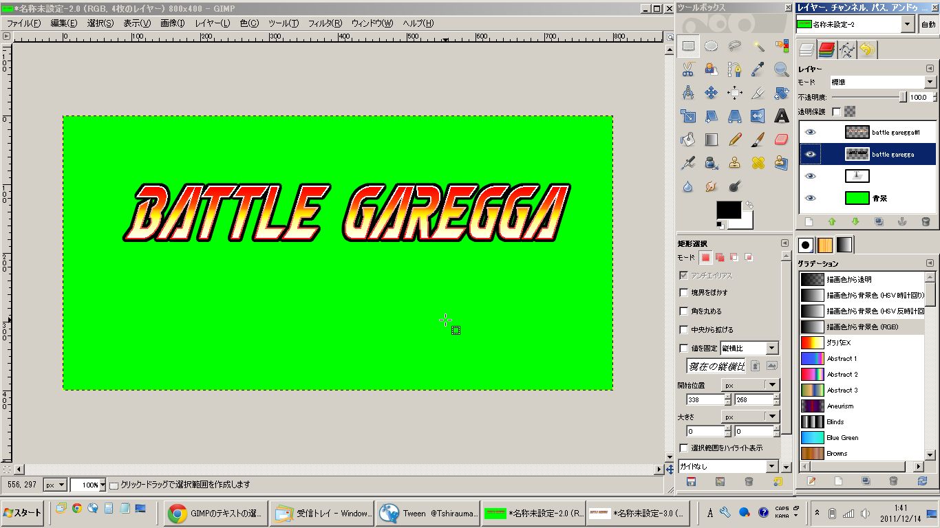The image size is (940, 528).
Task: Pick the Fuzzy Select magic wand tool
Action: (x=758, y=47)
